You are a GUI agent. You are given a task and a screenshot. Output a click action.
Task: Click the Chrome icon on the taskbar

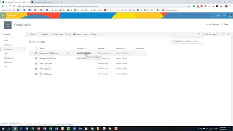click(x=15, y=128)
